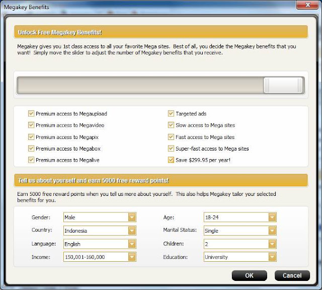Open the Gender dropdown arrow
322x290 pixels.
pyautogui.click(x=132, y=217)
